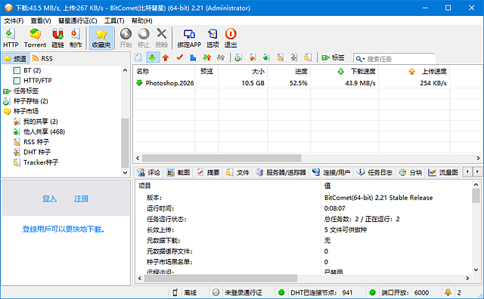Open the 服务器/追踪器 tab
Screen dimensions: 484x299
pos(281,172)
